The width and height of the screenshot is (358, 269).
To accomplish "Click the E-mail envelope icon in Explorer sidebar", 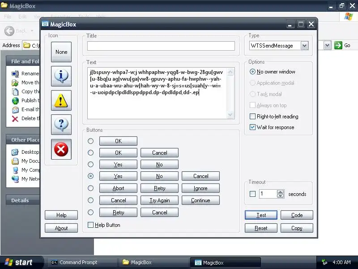I will (x=15, y=109).
